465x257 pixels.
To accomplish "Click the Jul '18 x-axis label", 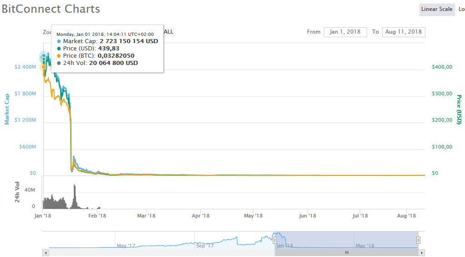I will [x=360, y=216].
